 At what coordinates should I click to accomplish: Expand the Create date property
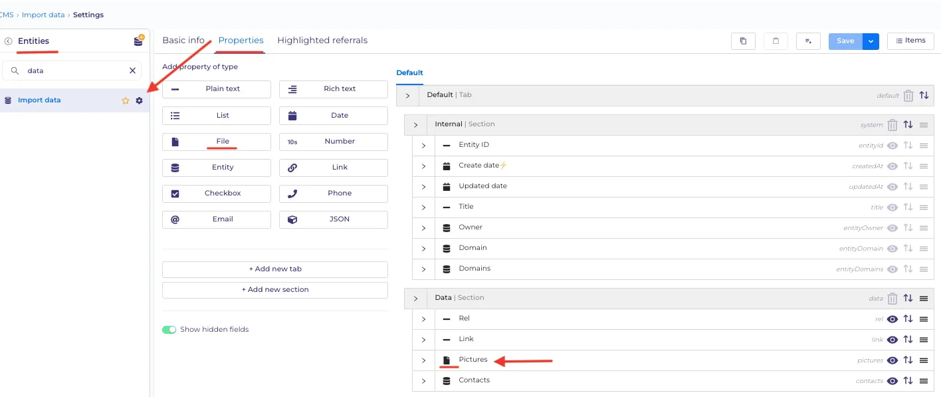click(x=423, y=166)
